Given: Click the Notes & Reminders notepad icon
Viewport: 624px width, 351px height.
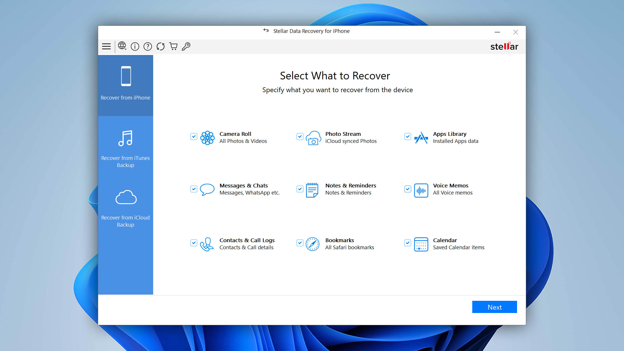Looking at the screenshot, I should 312,190.
